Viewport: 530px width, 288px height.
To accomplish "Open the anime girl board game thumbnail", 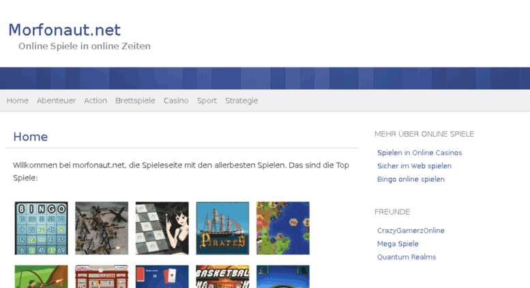I will (x=162, y=228).
